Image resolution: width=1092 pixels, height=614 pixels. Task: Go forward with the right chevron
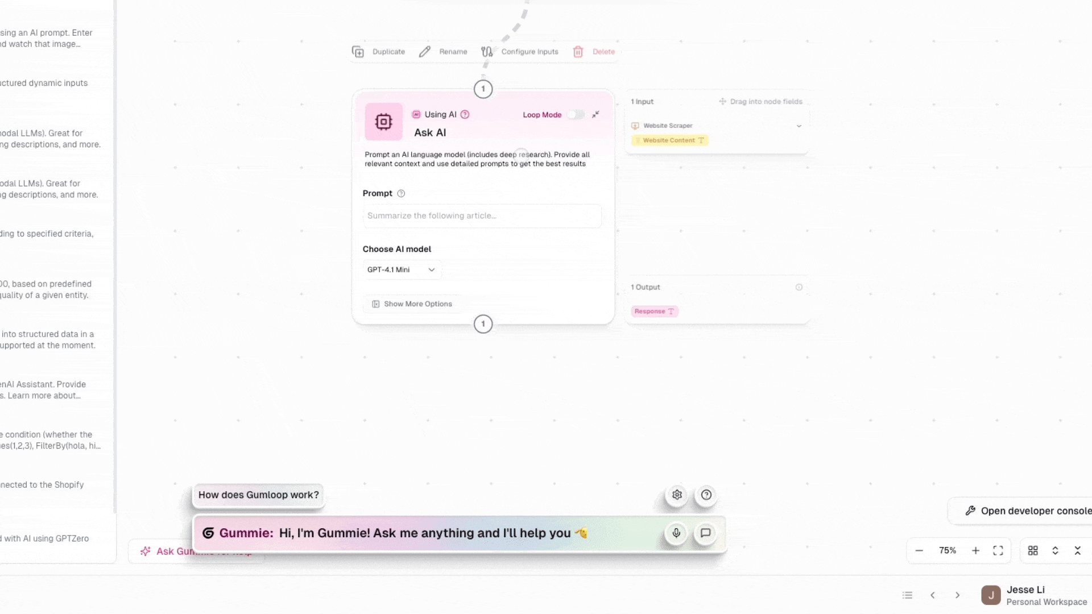click(x=957, y=595)
